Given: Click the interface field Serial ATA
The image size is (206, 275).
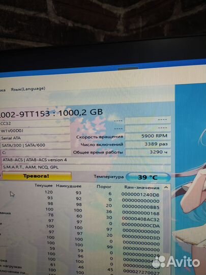Looking at the screenshot, I should tap(35, 138).
